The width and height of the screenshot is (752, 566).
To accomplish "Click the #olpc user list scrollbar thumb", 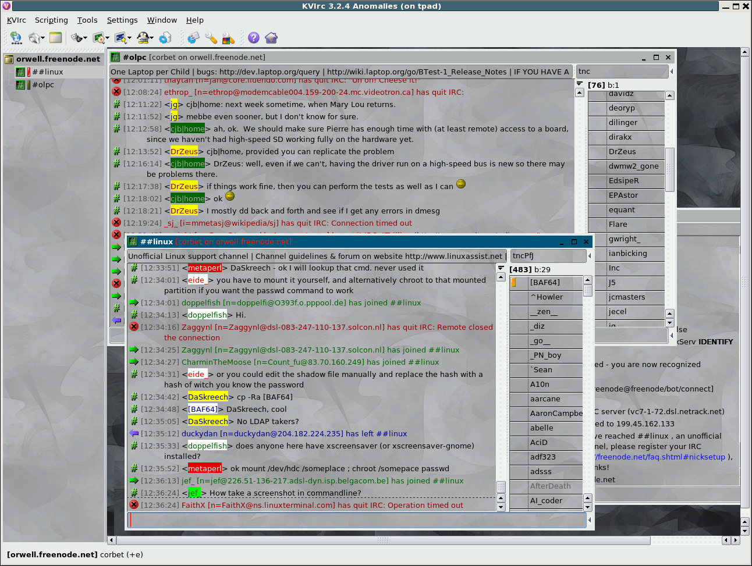I will pyautogui.click(x=670, y=170).
